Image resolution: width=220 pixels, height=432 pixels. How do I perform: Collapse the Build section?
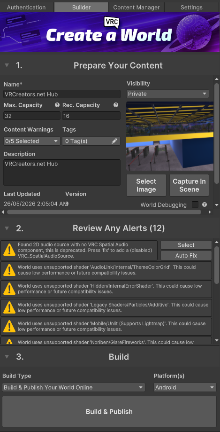click(7, 357)
